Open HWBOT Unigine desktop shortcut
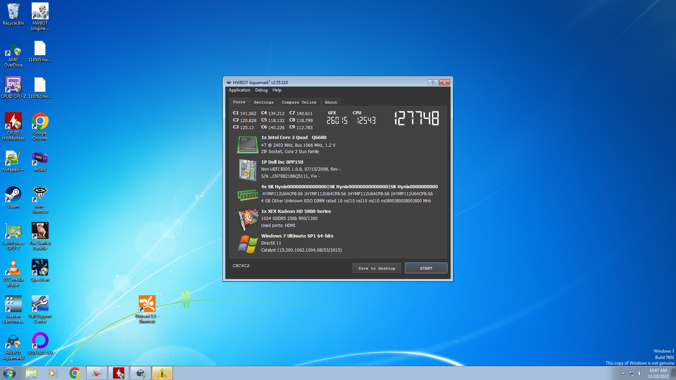 coord(40,17)
